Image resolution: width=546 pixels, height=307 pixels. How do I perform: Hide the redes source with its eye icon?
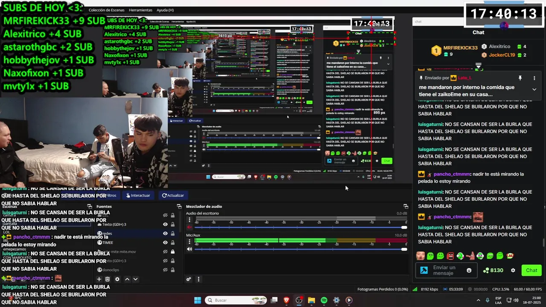coord(166,234)
